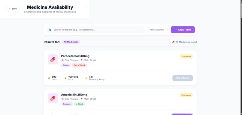Open the Paracetamol 500mg capsule icon
This screenshot has height=115, width=242.
53,59
